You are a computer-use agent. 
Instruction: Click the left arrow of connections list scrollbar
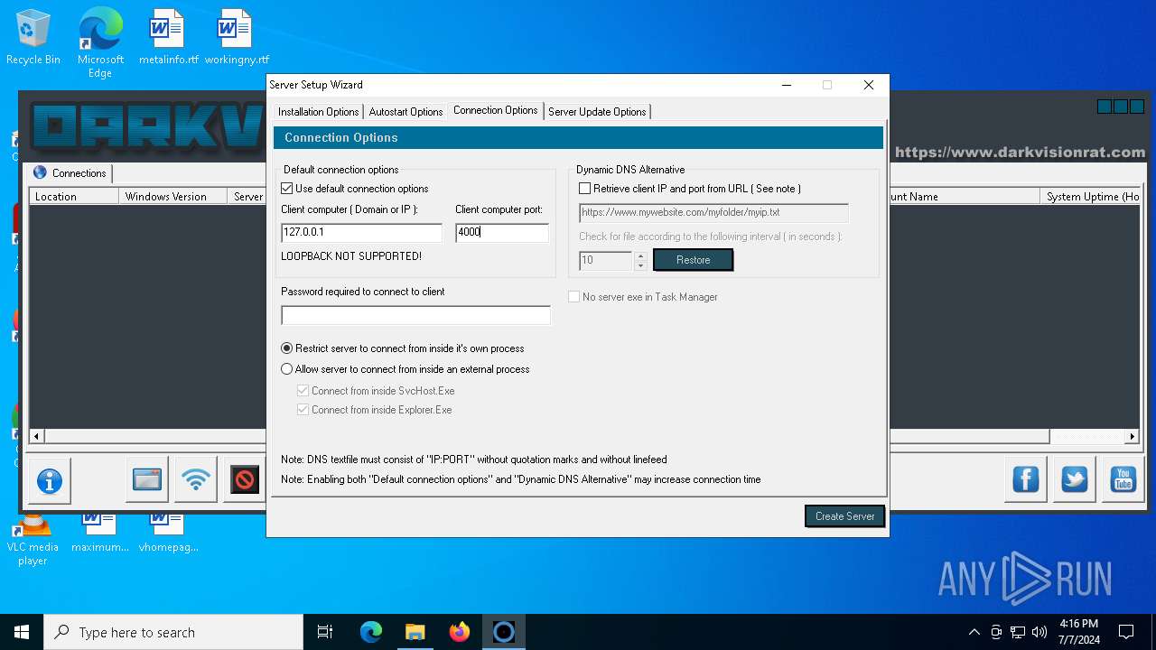pyautogui.click(x=36, y=436)
